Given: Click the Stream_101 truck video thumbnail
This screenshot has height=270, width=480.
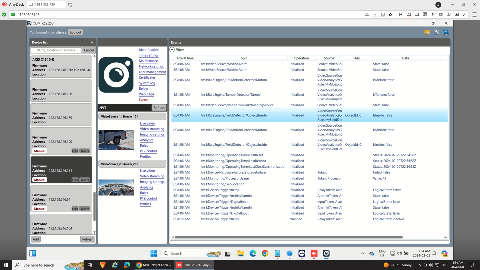Looking at the screenshot, I should click(x=116, y=140).
